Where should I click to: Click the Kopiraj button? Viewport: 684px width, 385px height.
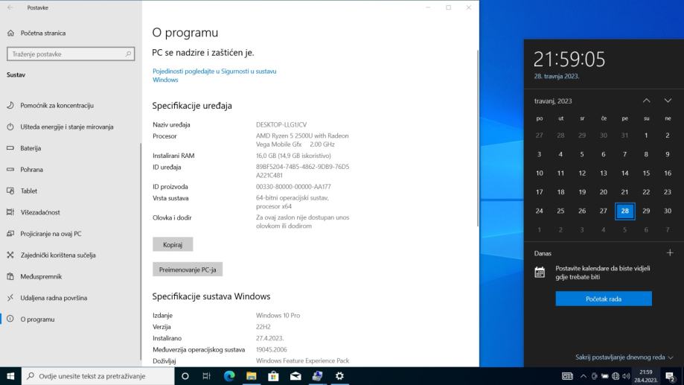click(x=173, y=244)
